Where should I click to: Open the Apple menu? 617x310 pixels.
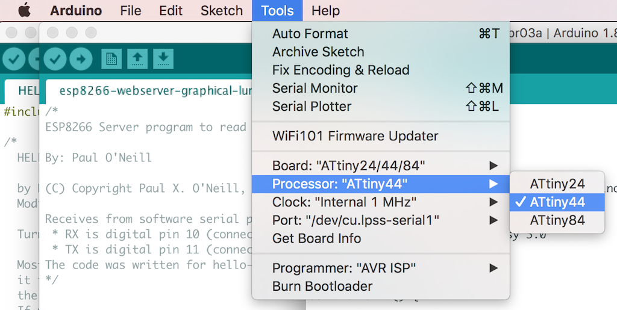pyautogui.click(x=24, y=11)
